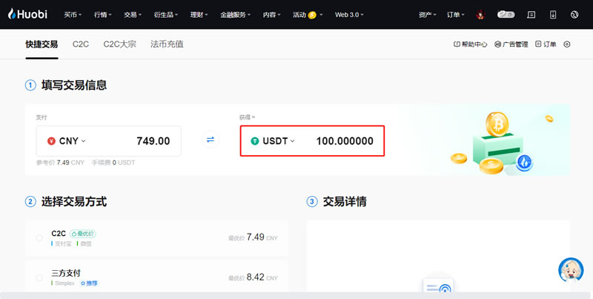Toggle the switch in top navigation bar

click(506, 14)
